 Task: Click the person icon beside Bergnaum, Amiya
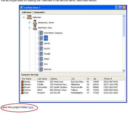[35, 22]
